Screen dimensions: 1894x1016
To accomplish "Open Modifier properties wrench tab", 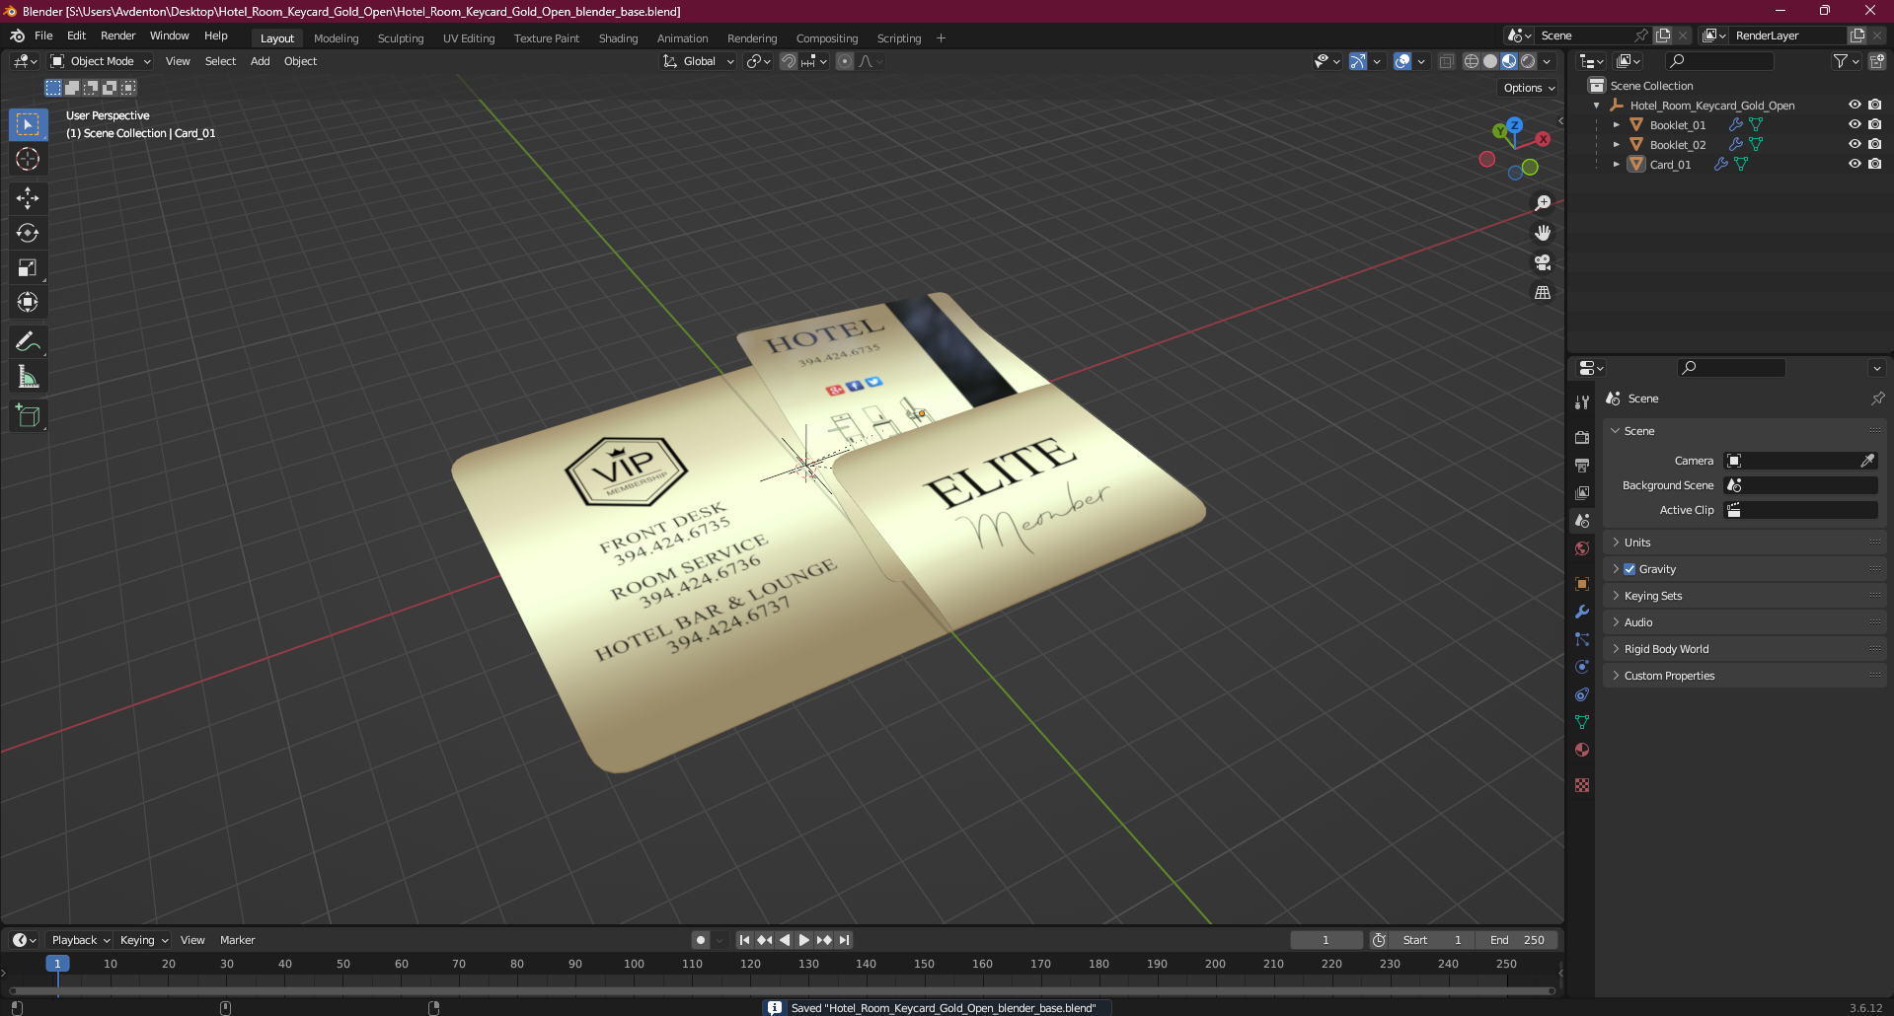I will (1582, 612).
